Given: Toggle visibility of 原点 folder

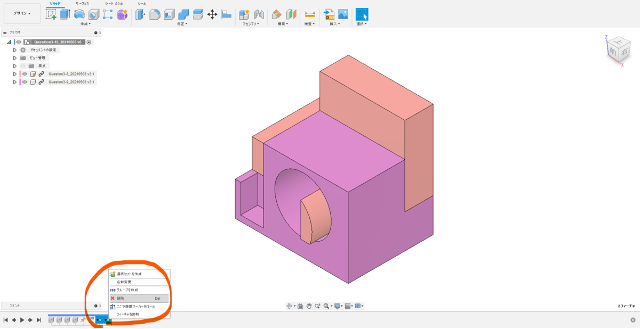Looking at the screenshot, I should (x=23, y=66).
